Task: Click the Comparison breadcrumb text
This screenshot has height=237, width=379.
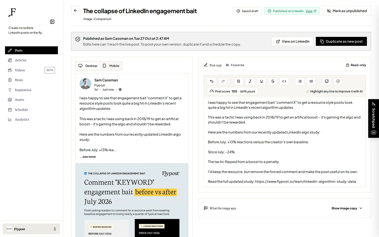Action: 103,19
